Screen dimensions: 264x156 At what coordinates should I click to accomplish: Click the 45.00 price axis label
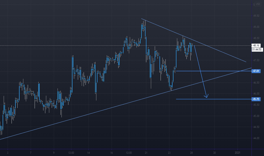(x=256, y=116)
